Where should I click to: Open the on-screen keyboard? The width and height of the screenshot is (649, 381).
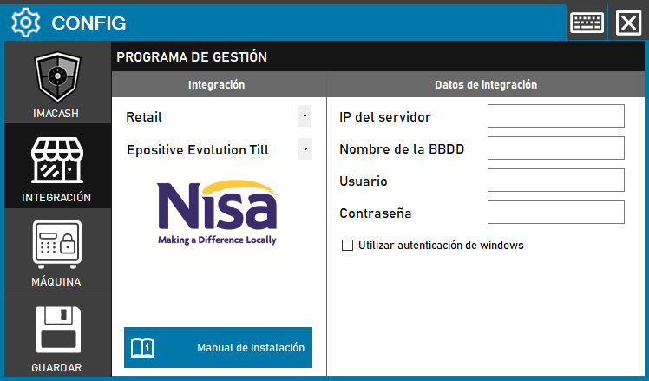587,22
